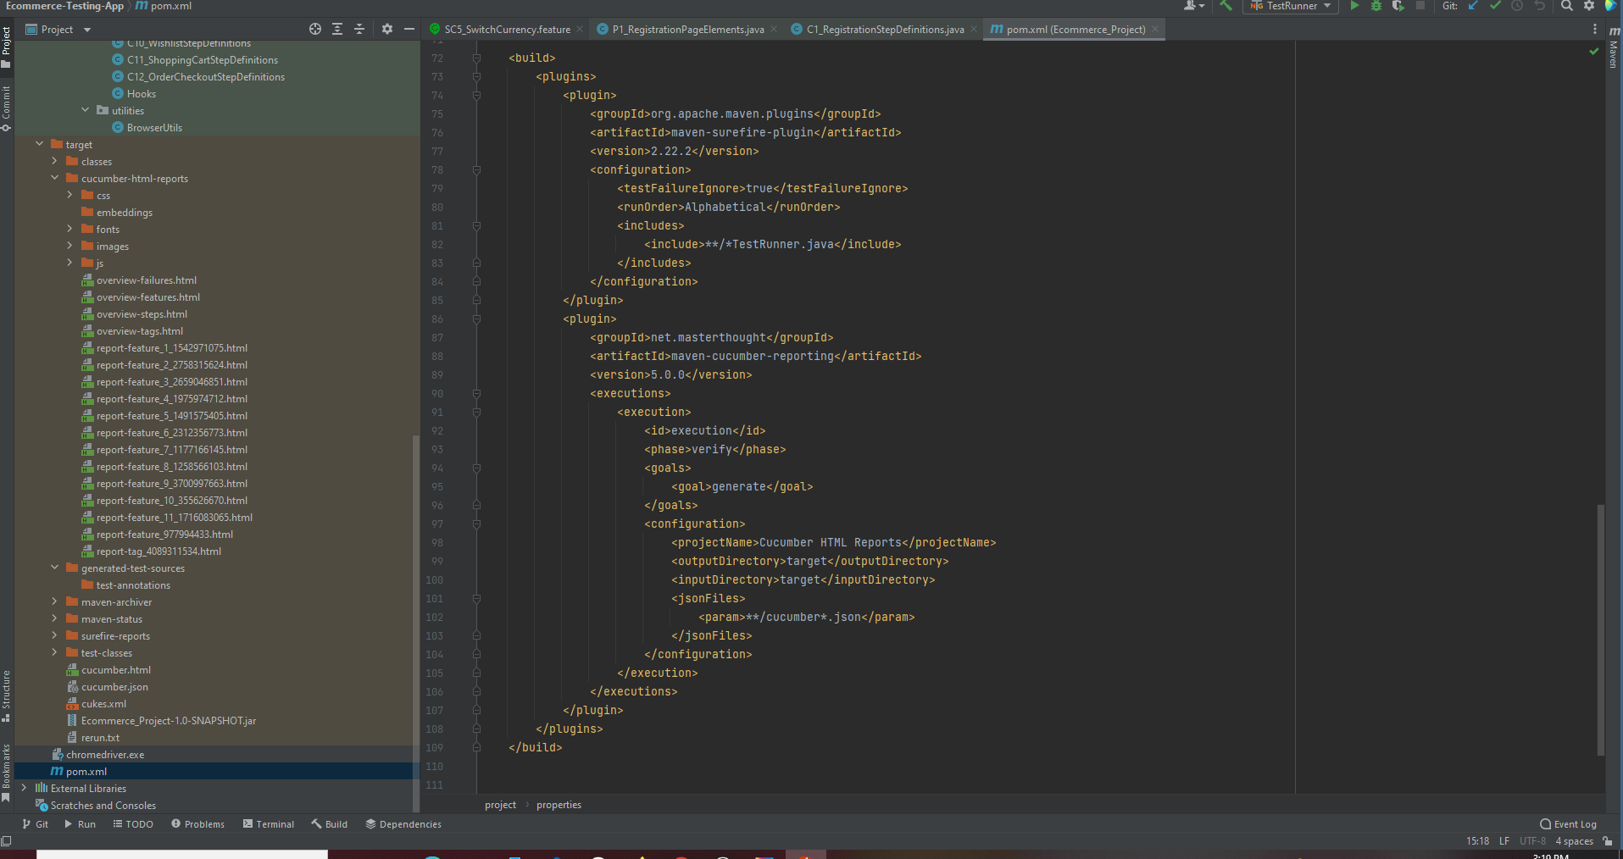Image resolution: width=1623 pixels, height=859 pixels.
Task: Collapse the cucumber-html-reports folder
Action: [55, 178]
